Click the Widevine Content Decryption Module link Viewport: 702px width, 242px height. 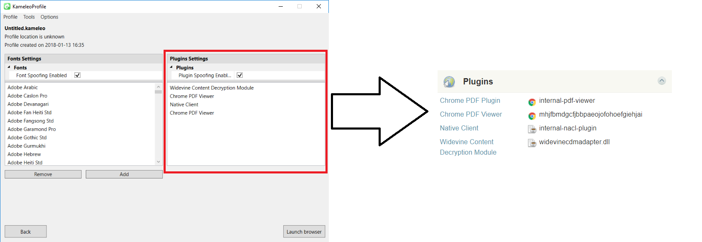click(x=468, y=147)
